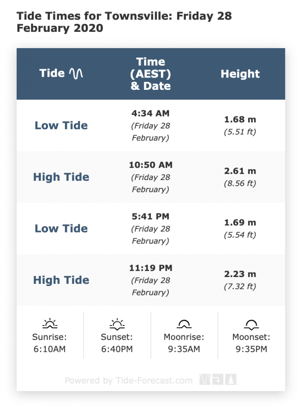Click the Height column header
The width and height of the screenshot is (298, 407).
(240, 74)
